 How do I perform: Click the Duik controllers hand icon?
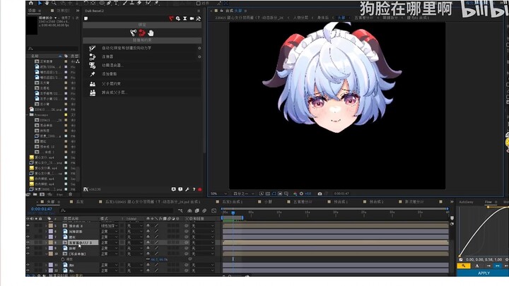click(x=151, y=32)
